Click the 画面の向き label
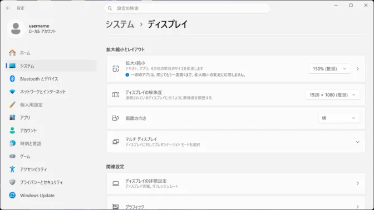The width and height of the screenshot is (374, 210). coord(136,118)
